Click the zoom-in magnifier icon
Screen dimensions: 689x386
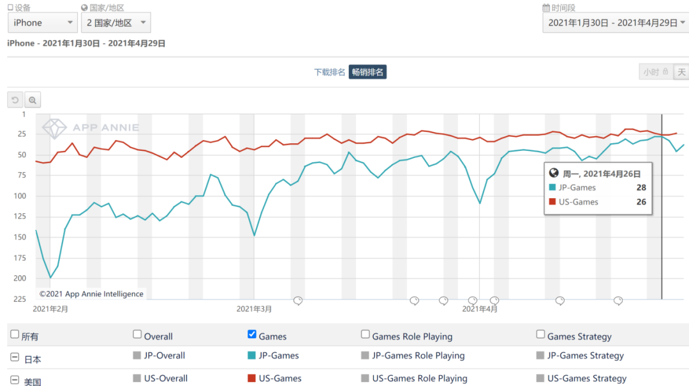33,99
